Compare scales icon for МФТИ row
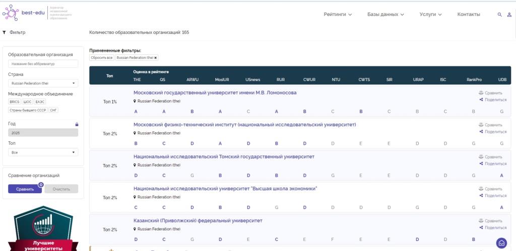 point(481,125)
